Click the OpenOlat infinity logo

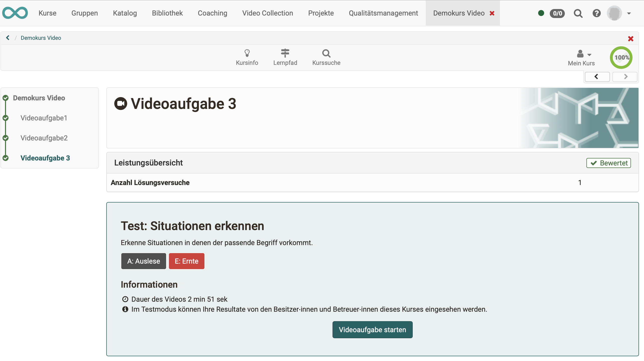(15, 13)
